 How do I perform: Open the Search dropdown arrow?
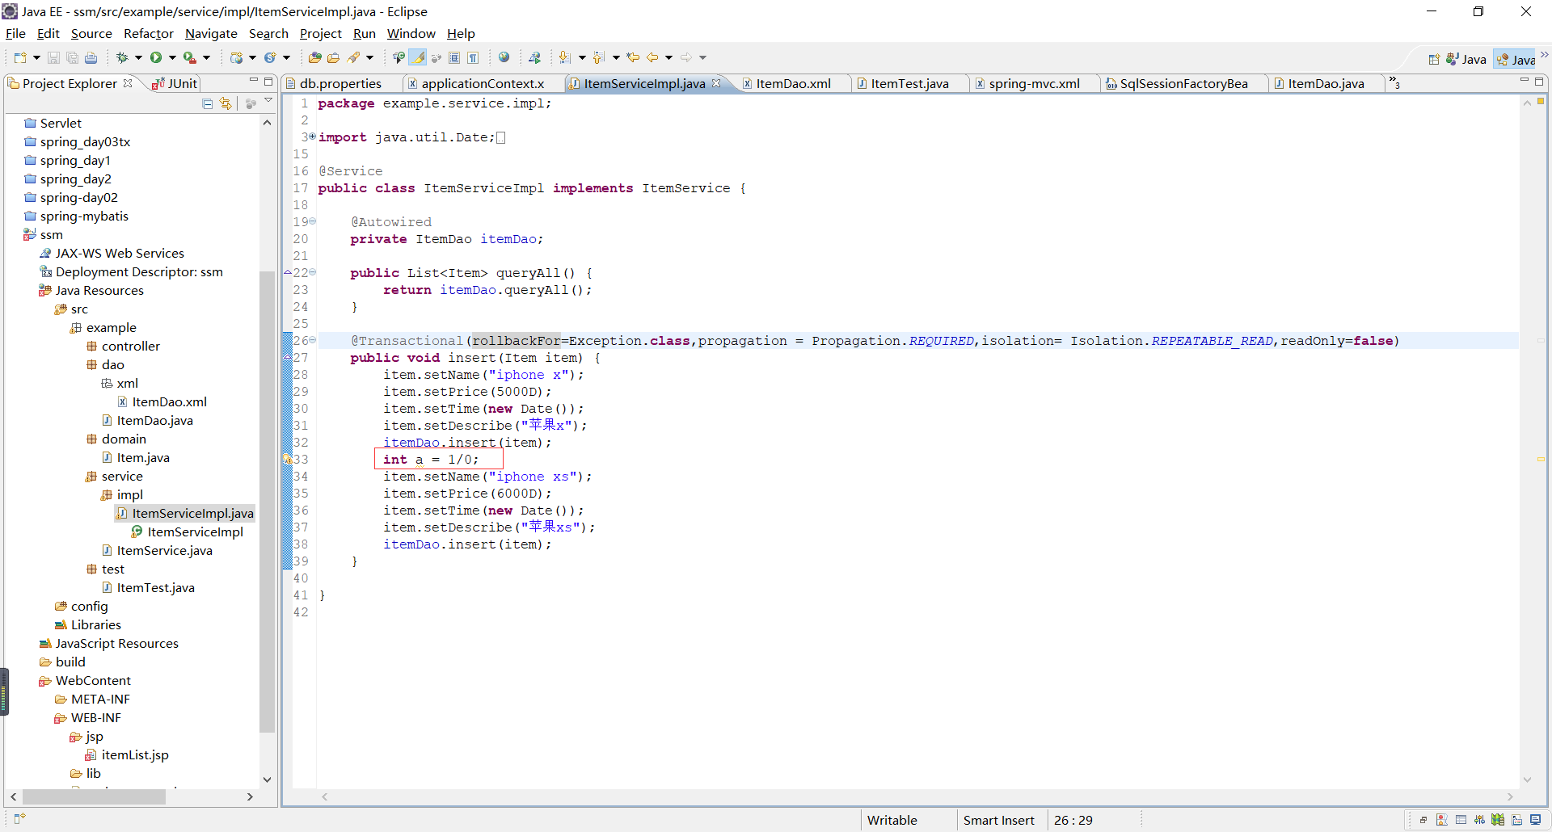pos(369,57)
